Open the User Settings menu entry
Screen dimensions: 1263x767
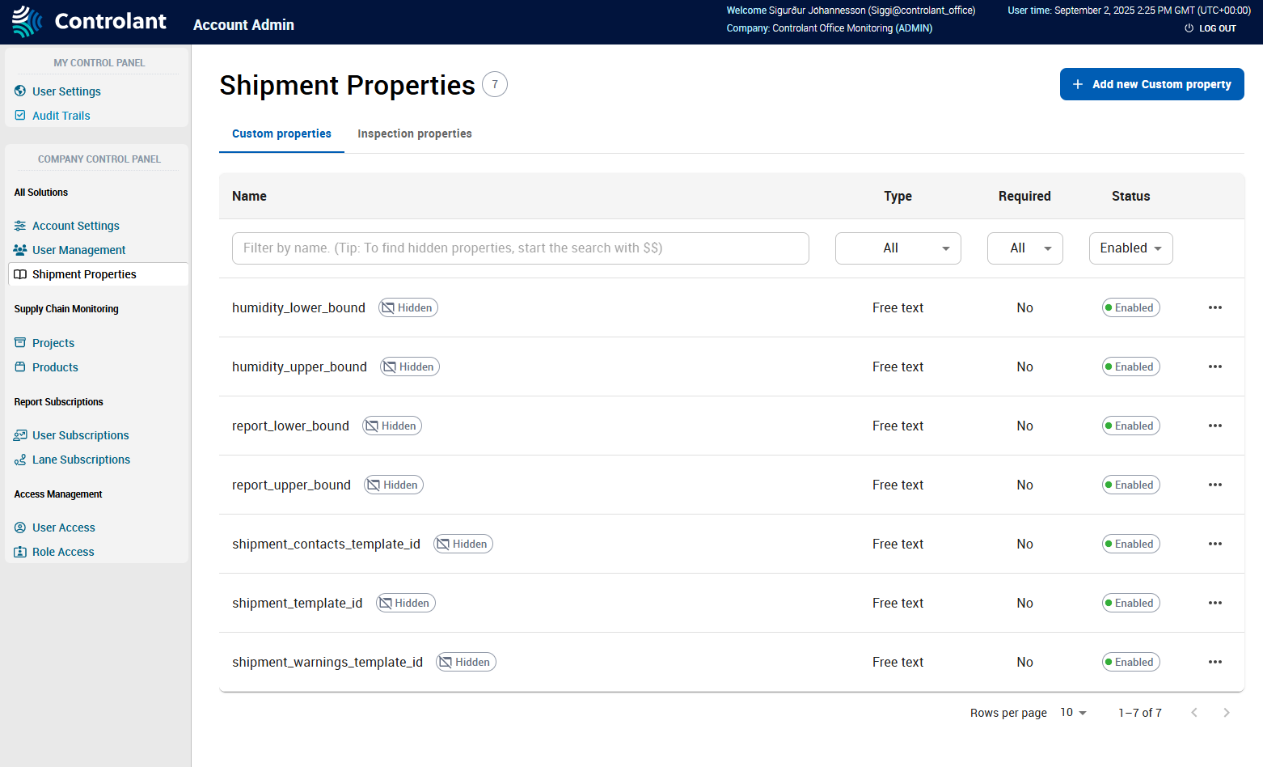click(x=65, y=91)
